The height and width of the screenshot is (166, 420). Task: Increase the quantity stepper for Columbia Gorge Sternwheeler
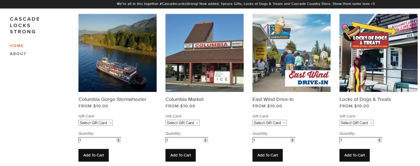tap(119, 139)
